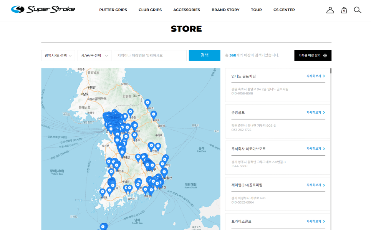
Task: View details for 프라이스골프
Action: point(316,221)
